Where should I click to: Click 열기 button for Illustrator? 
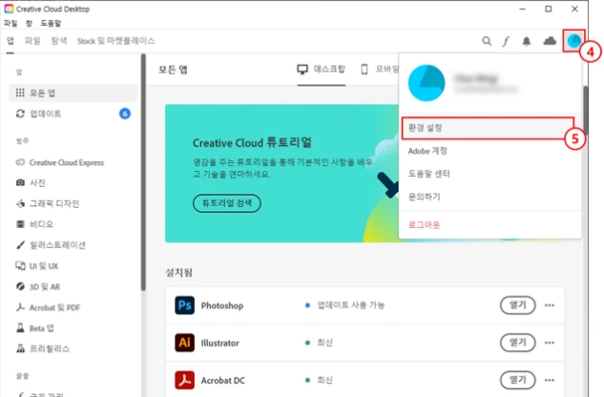(518, 343)
